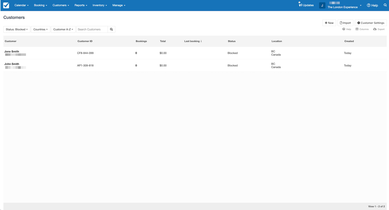Click Blocked status in John Smith row

(233, 66)
